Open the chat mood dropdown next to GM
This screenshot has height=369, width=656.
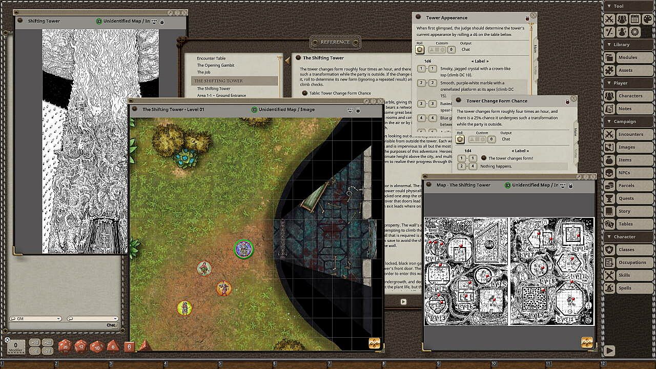pos(93,319)
